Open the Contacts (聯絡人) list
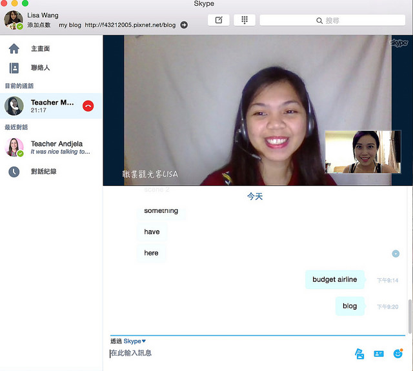 click(39, 68)
